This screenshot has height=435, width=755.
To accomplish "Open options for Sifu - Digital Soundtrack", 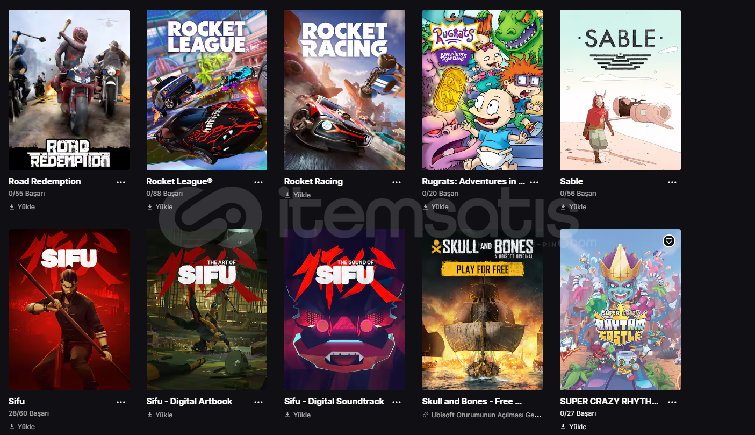I will click(x=397, y=402).
